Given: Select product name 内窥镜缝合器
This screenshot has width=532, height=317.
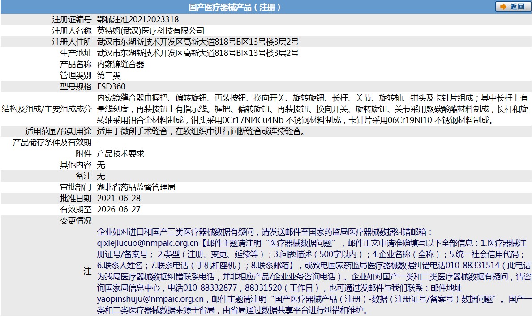Looking at the screenshot, I should (x=120, y=64).
